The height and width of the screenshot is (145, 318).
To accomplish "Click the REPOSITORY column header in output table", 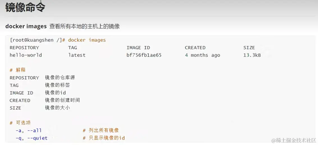I will pyautogui.click(x=24, y=48).
